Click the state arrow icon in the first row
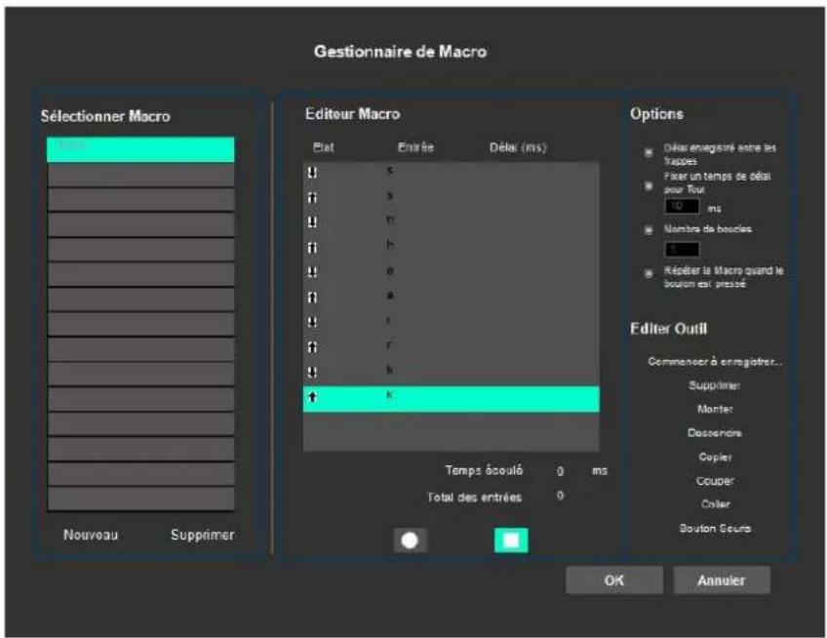 point(313,172)
